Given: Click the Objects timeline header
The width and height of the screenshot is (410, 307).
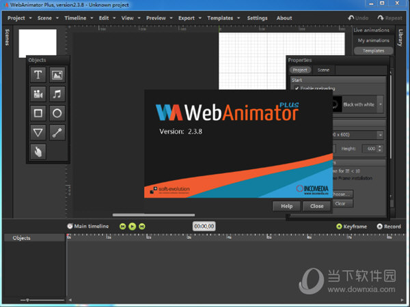Looking at the screenshot, I should [x=34, y=238].
